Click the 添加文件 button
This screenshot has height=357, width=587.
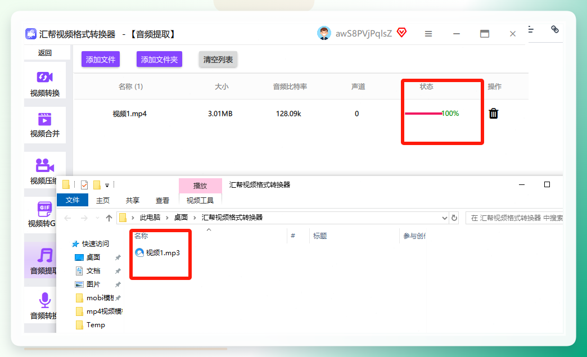click(x=101, y=59)
